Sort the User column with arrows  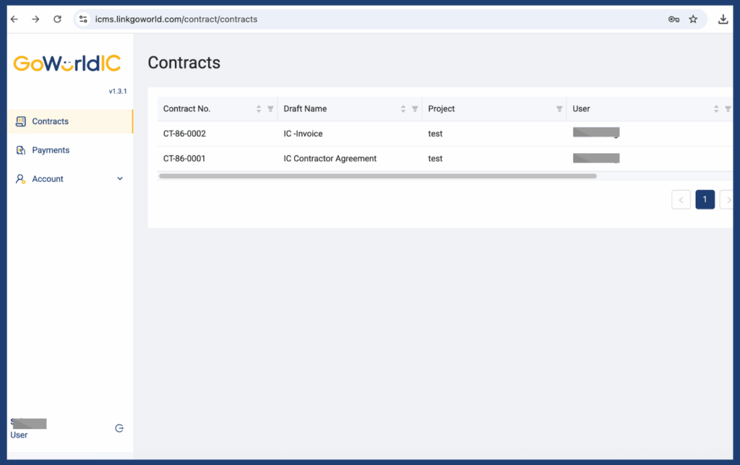click(x=716, y=109)
